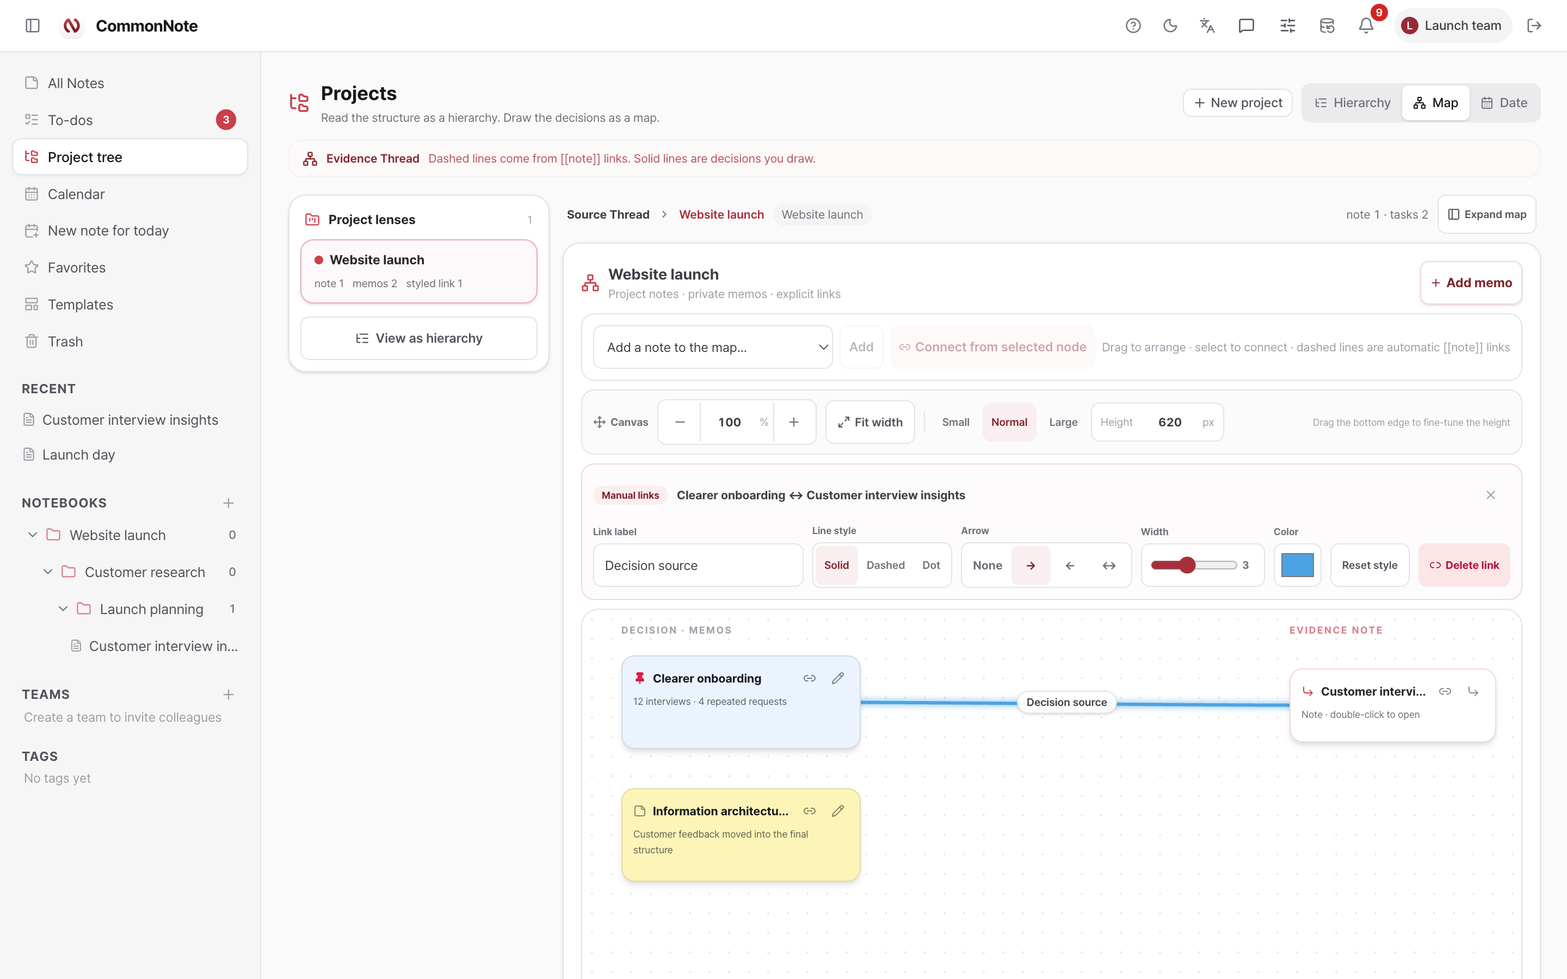Open Templates in sidebar
Viewport: 1567px width, 979px height.
point(130,305)
